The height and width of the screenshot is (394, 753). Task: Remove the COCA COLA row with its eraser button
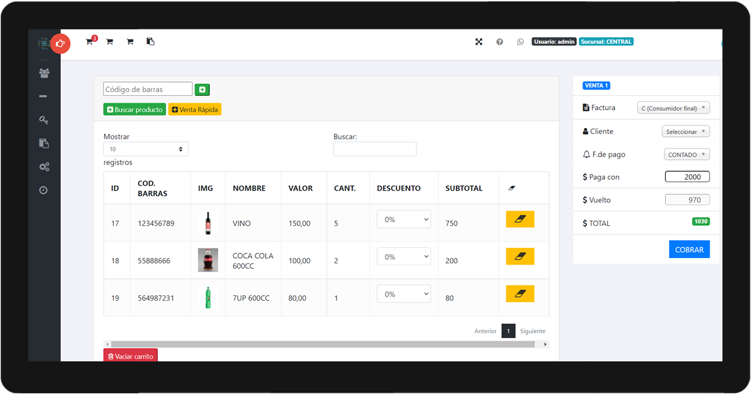[x=520, y=257]
